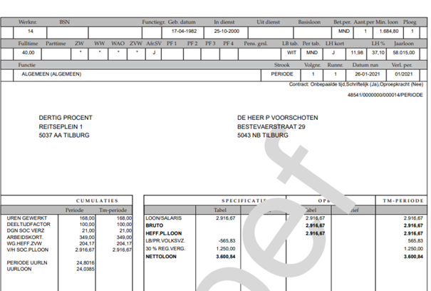Select the address line BESTEVAERSTRAAT 29
Screen dimensions: 431x291
pyautogui.click(x=271, y=126)
